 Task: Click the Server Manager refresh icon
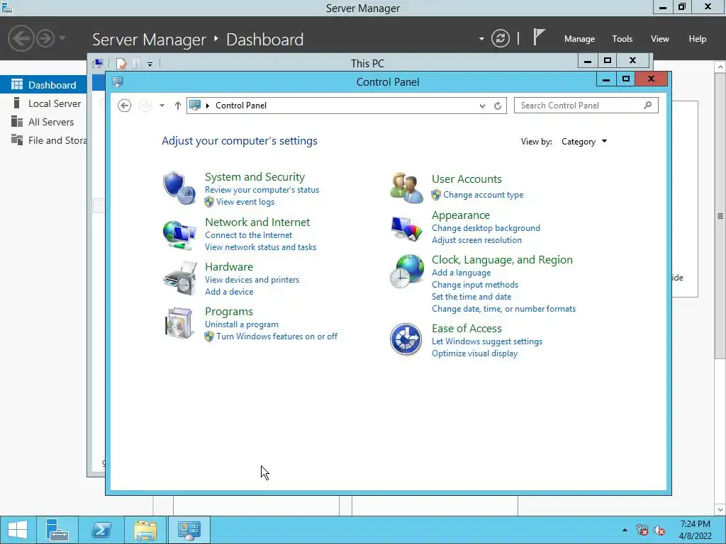click(x=501, y=38)
